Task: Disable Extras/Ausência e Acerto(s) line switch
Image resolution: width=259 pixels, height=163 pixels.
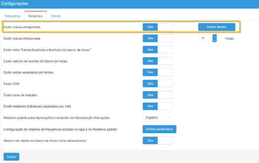Action: (x=157, y=50)
